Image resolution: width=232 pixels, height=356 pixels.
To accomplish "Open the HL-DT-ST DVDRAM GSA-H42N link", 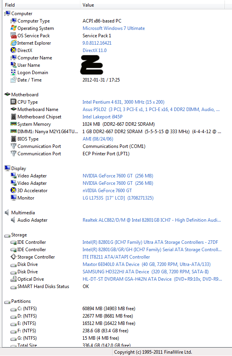I will pos(152,279).
